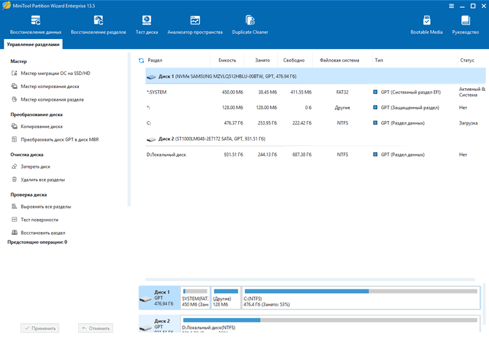Start Мастер миграции ОС на SSD/HD
The height and width of the screenshot is (344, 489).
(x=55, y=73)
